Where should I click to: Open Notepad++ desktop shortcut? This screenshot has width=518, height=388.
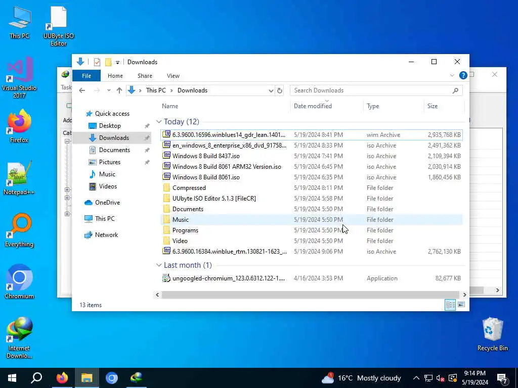(19, 178)
